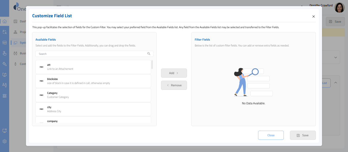Click Dorothy Crawford's profile avatar
The height and width of the screenshot is (152, 348).
click(x=339, y=8)
